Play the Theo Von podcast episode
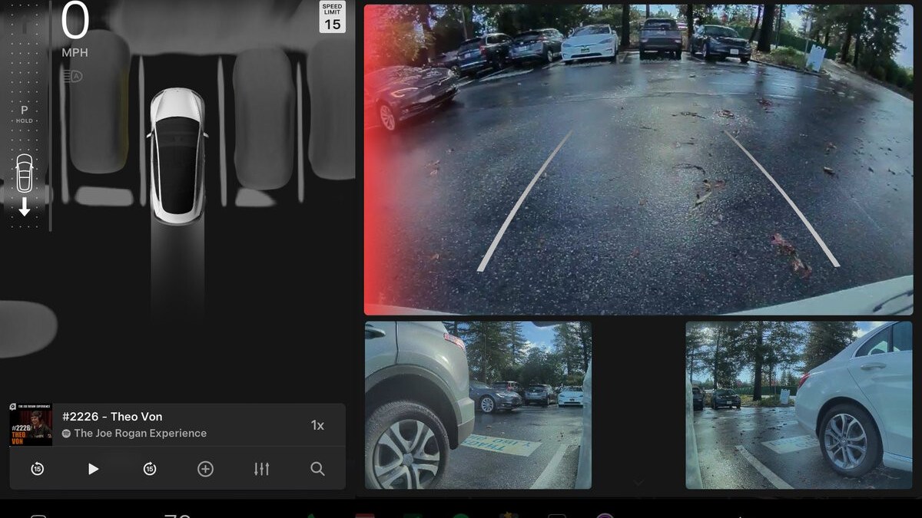Viewport: 922px width, 518px height. [x=93, y=469]
